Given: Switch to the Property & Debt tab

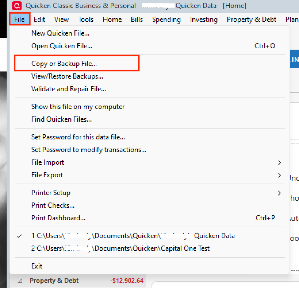Looking at the screenshot, I should pos(251,20).
